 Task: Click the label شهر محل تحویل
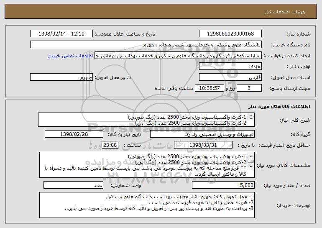112,78
